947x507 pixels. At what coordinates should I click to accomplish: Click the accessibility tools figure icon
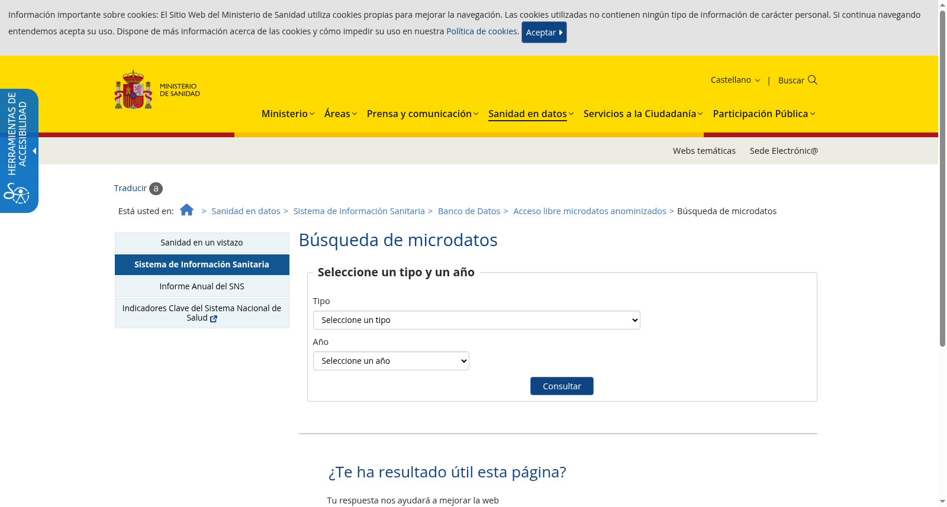click(17, 193)
